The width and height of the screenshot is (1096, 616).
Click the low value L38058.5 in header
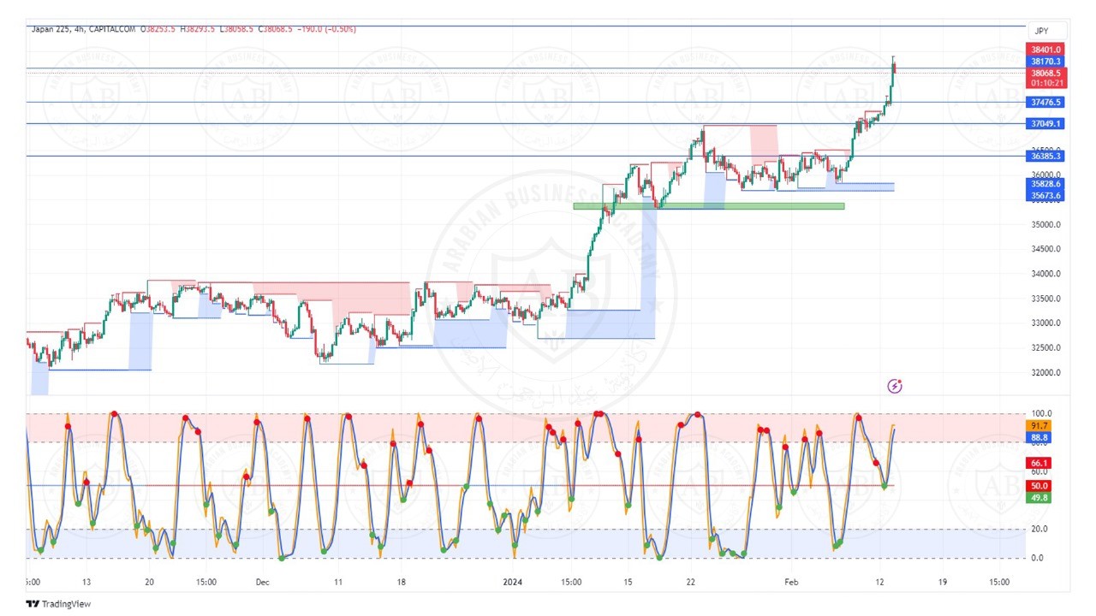238,29
